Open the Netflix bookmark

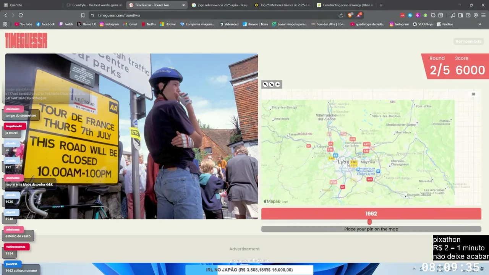point(149,24)
